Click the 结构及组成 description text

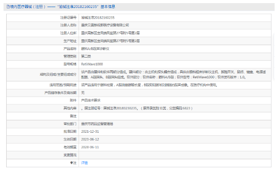174,74
